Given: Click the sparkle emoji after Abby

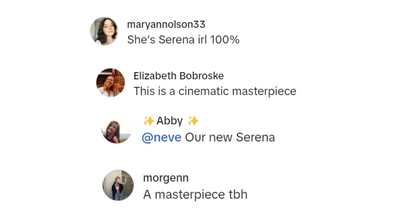Looking at the screenshot, I should [193, 121].
